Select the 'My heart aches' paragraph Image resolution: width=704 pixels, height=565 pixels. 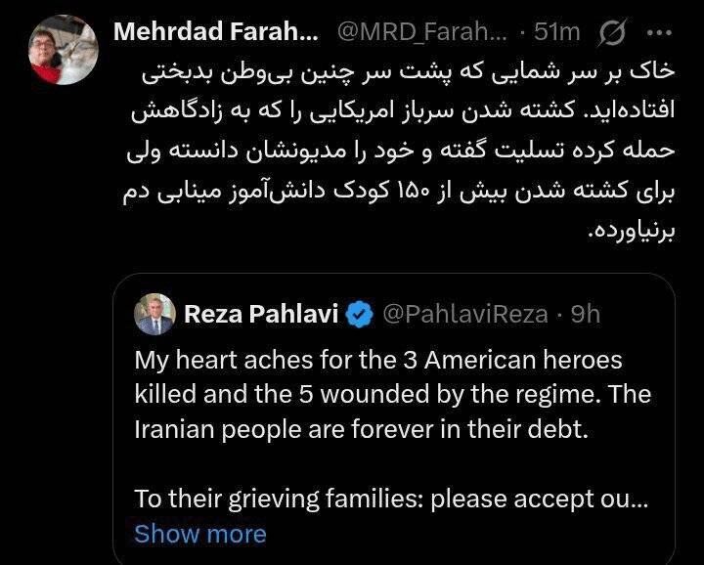click(391, 395)
